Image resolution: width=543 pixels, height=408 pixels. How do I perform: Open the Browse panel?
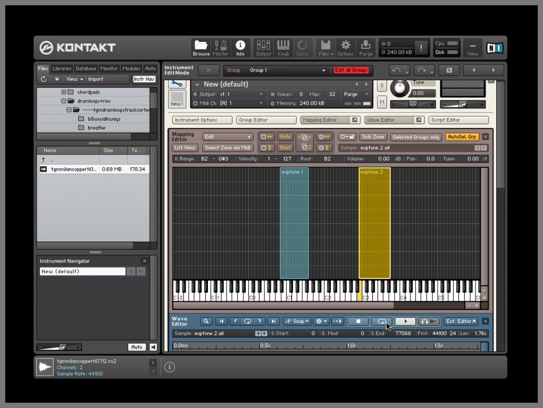(x=201, y=48)
